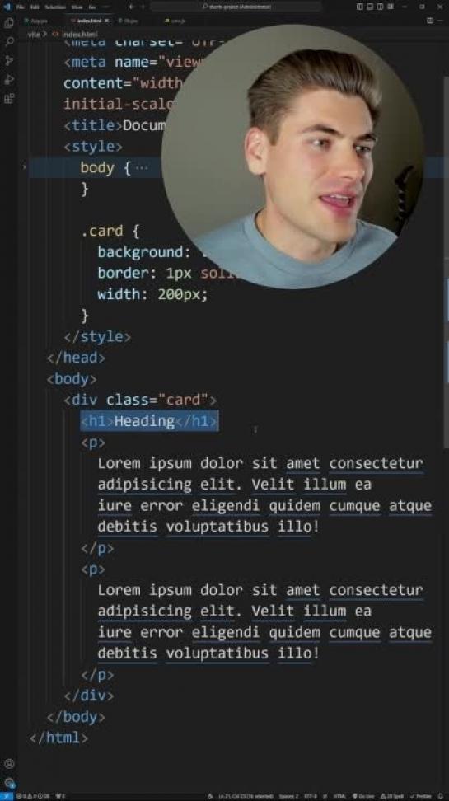Open the Run and Debug view

tap(9, 80)
